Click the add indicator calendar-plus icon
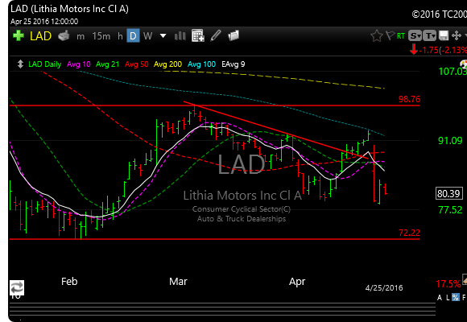Viewport: 467px width, 322px height. [x=198, y=35]
